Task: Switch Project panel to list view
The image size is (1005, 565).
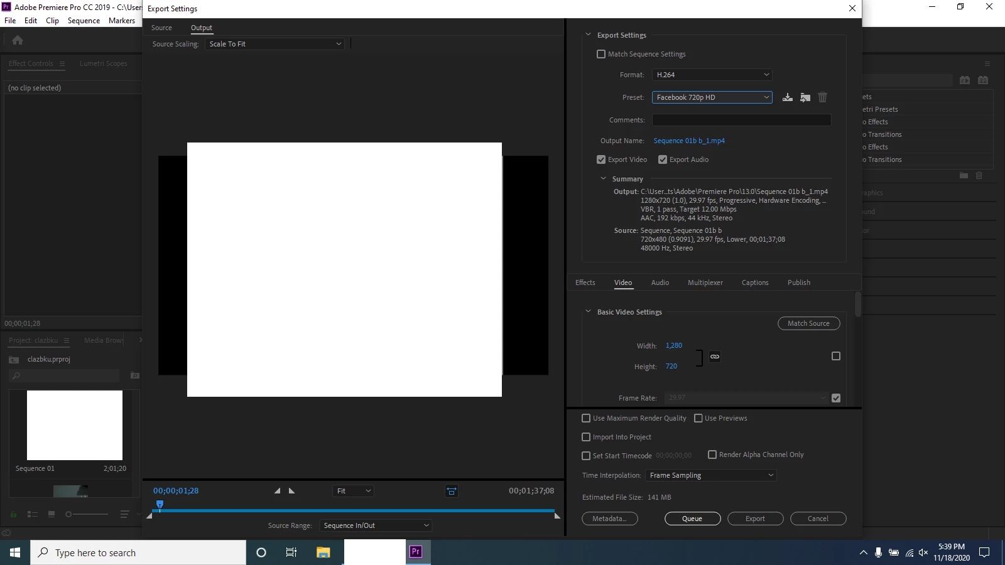Action: pos(33,514)
